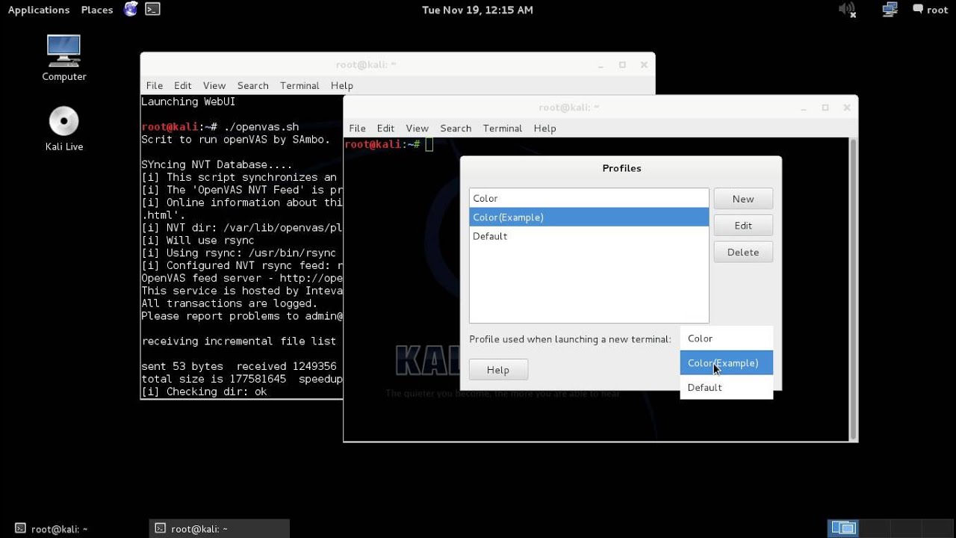
Task: Open File menu in front terminal window
Action: 357,128
